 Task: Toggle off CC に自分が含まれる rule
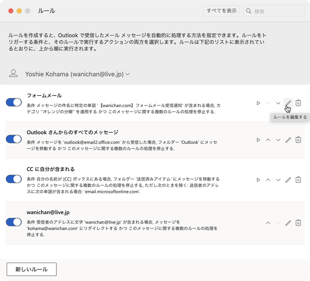point(14,179)
